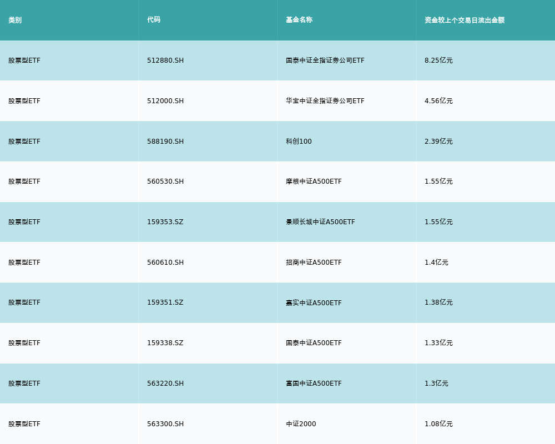
Task: Open the 摩根中证A500ETF entry
Action: pos(314,181)
